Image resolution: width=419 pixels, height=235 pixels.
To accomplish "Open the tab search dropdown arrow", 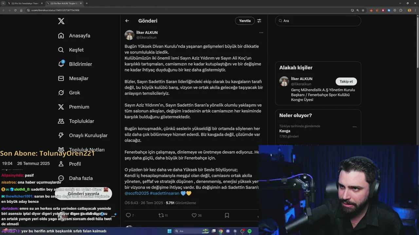I will (x=3, y=3).
